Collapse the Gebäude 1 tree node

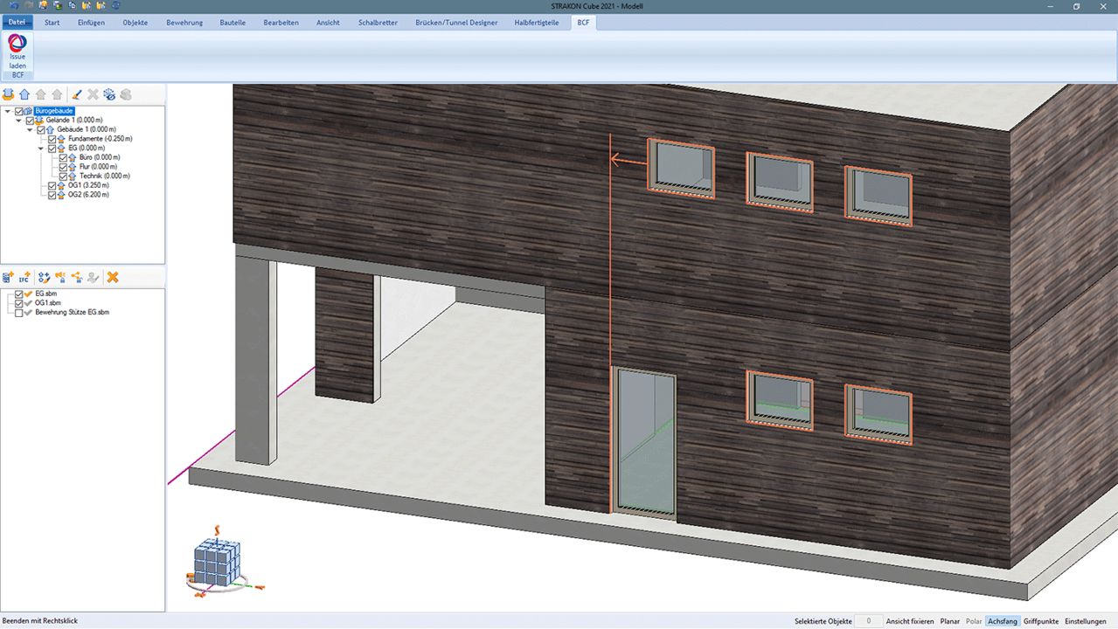[x=29, y=130]
